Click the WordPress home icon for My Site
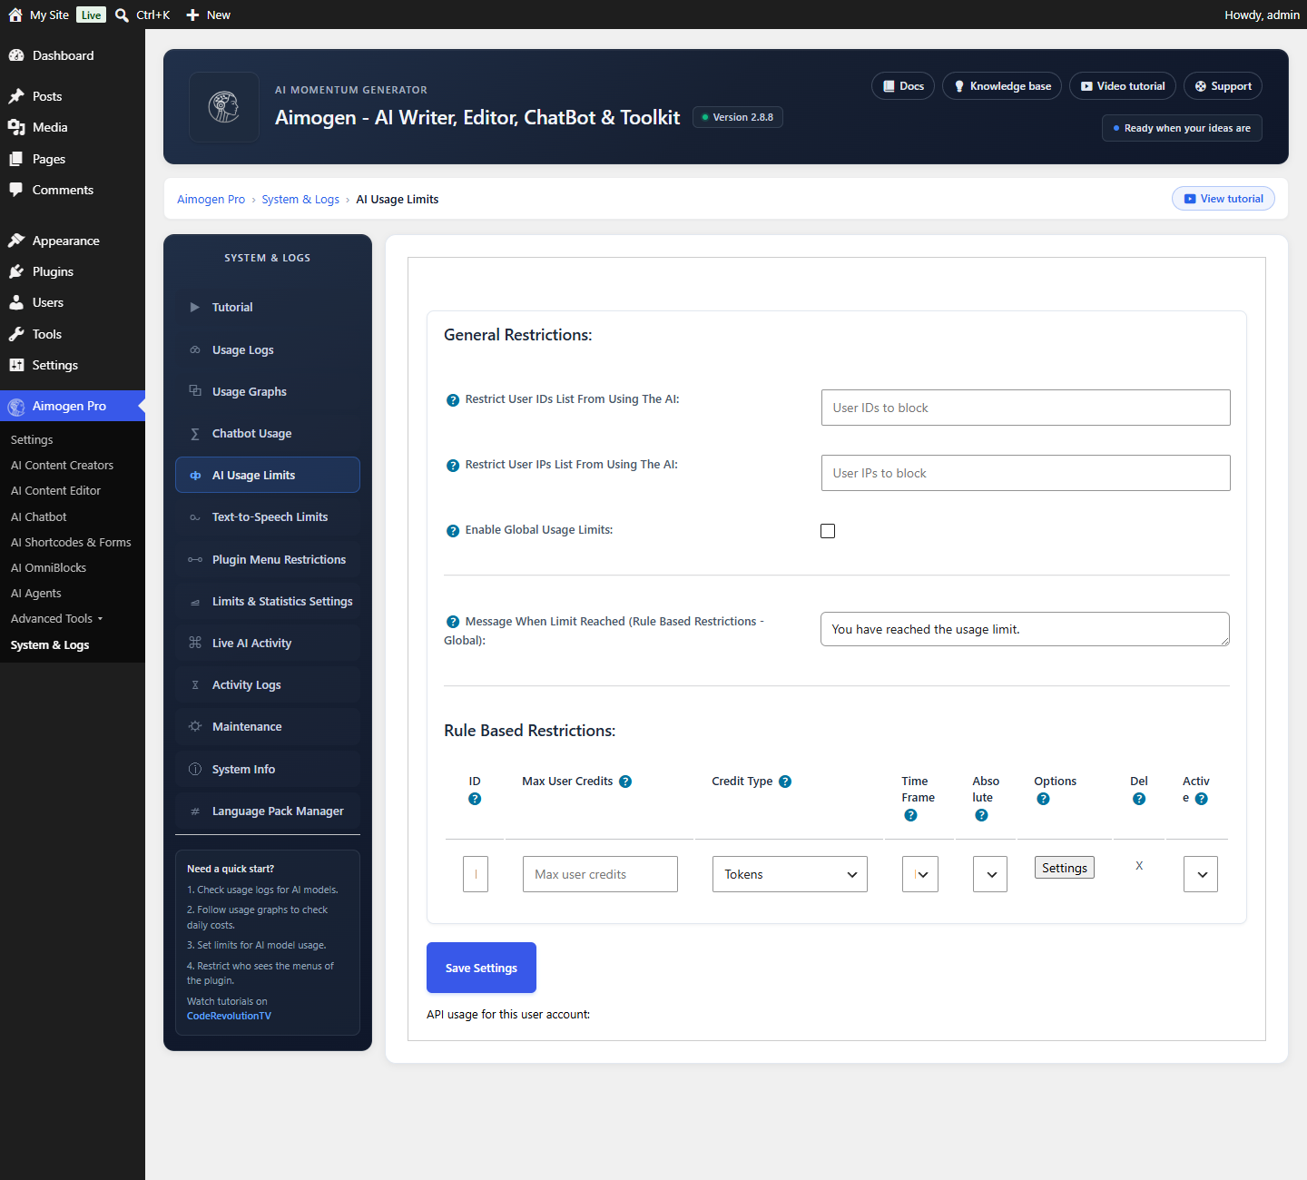This screenshot has width=1307, height=1180. [15, 15]
